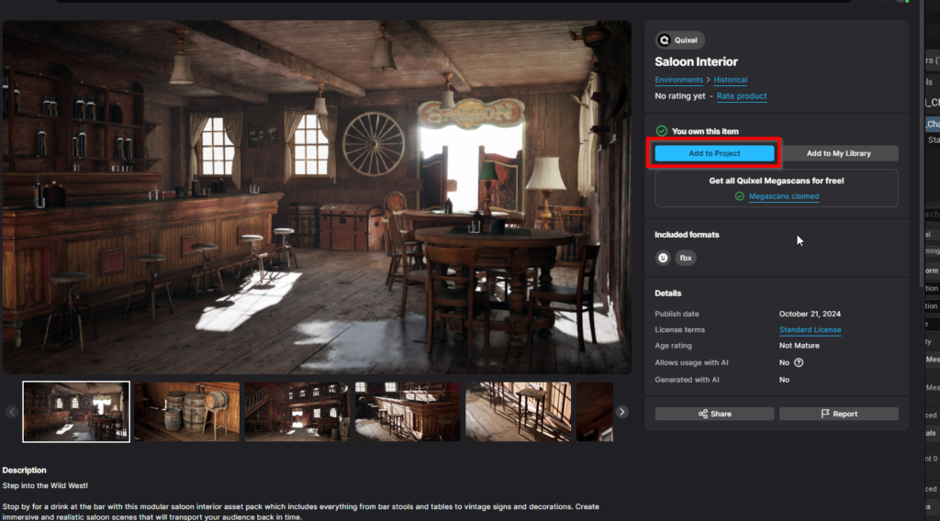Select the bar counter with stools thumbnail
Screen dimensions: 940x521
[x=408, y=412]
